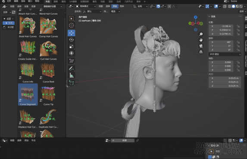Image resolution: width=247 pixels, height=159 pixels.
Task: Open the viewport Add menu
Action: pos(115,6)
